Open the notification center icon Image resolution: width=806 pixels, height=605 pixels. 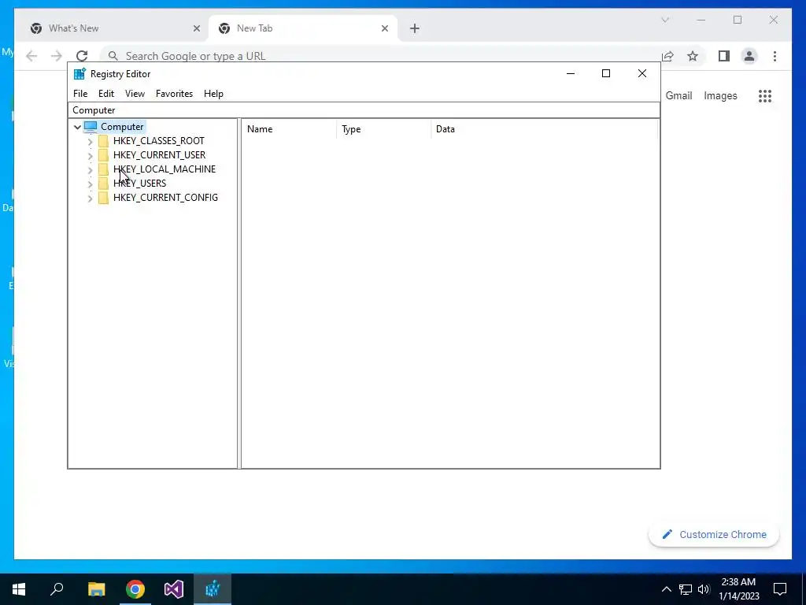click(x=780, y=589)
